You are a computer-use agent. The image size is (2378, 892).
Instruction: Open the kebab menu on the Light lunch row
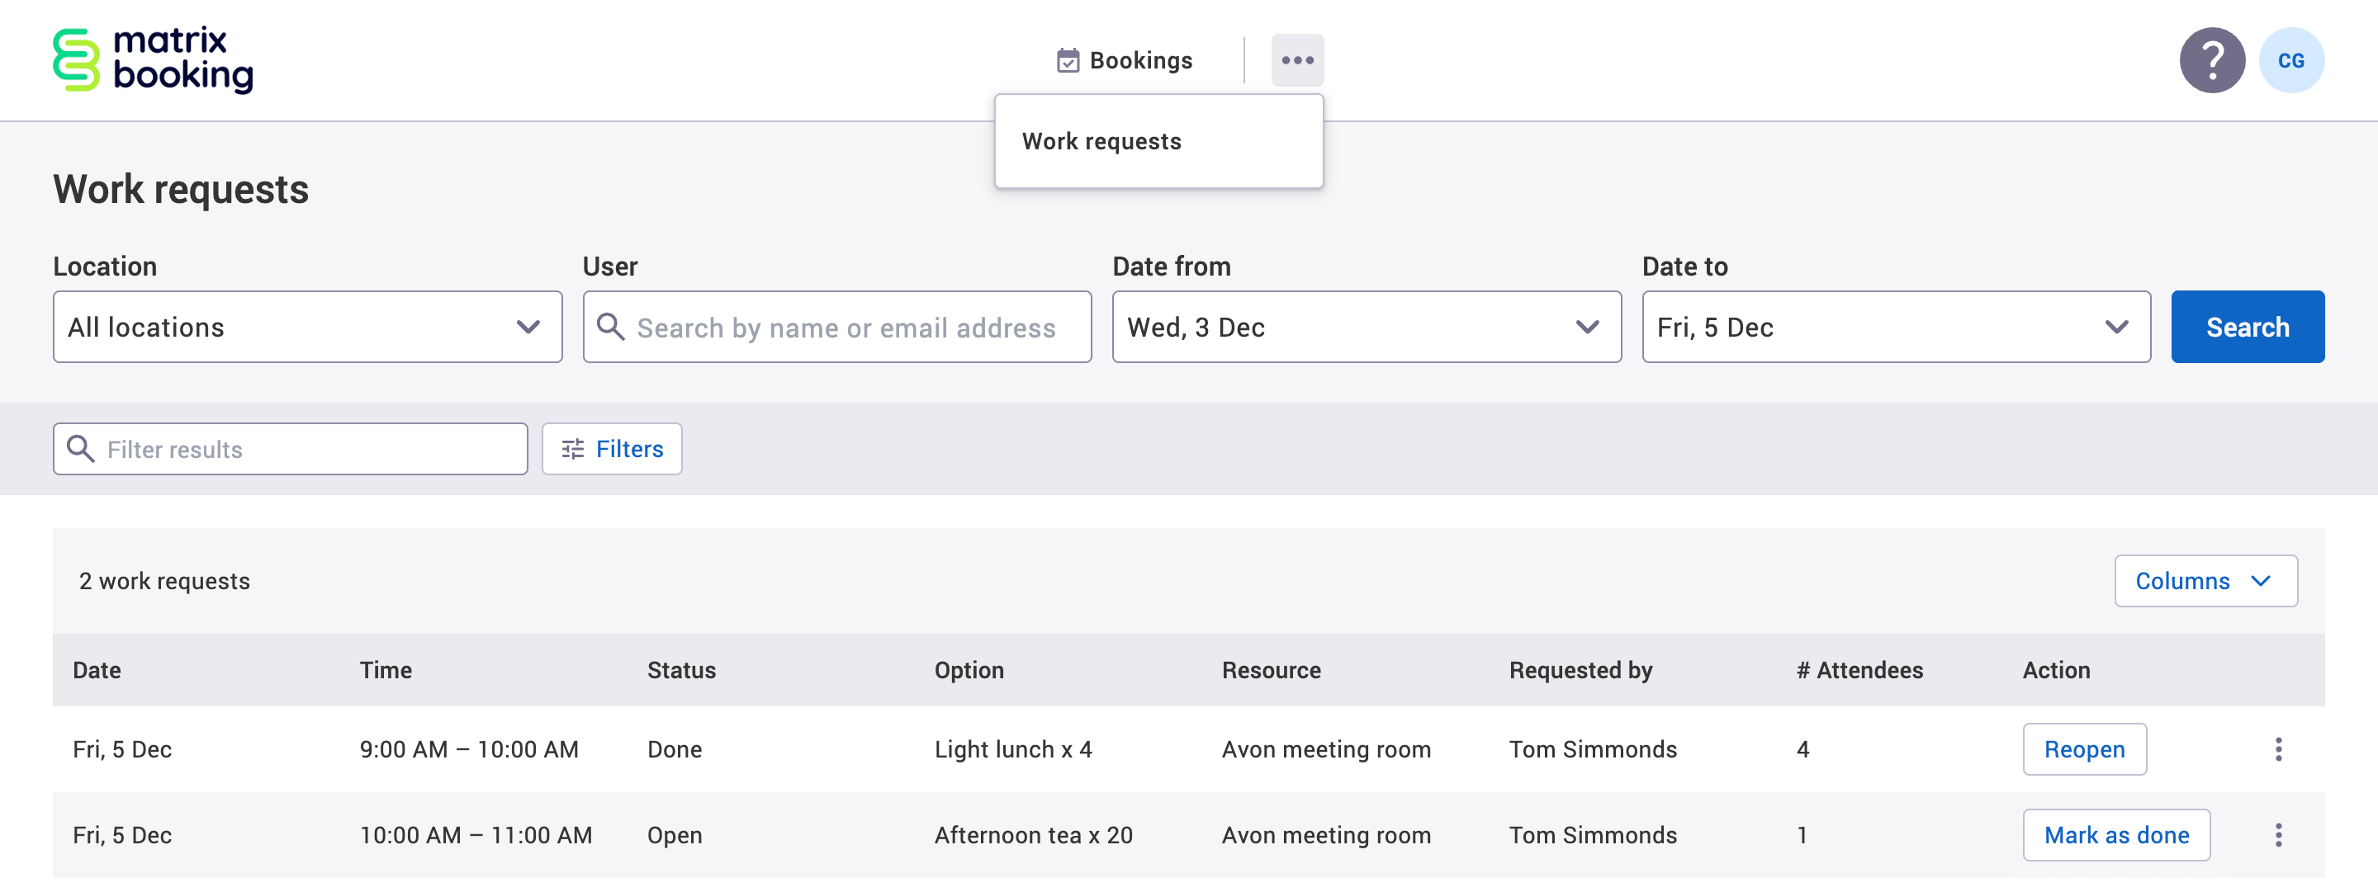[x=2279, y=749]
